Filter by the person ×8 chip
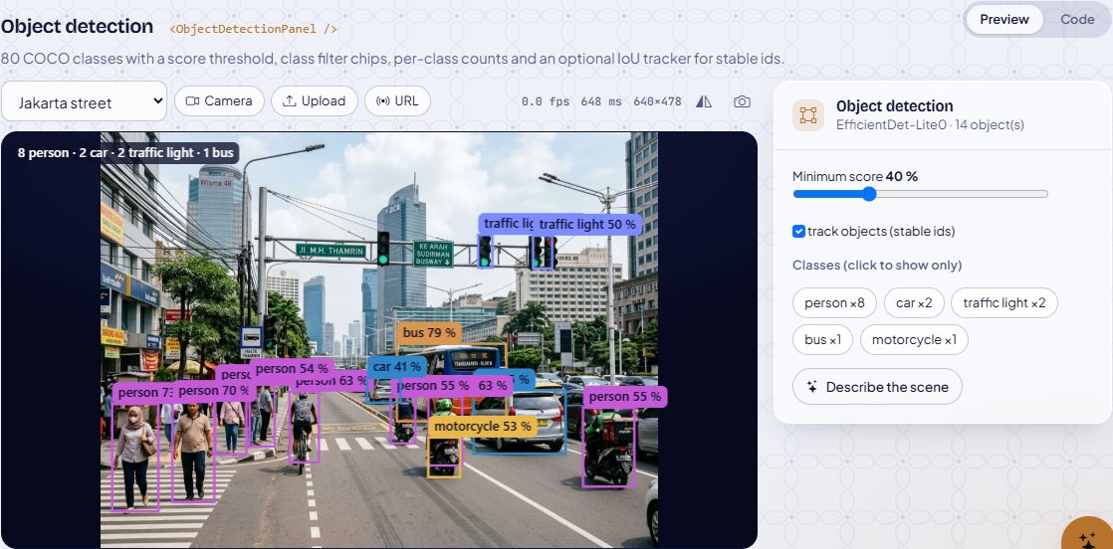This screenshot has height=549, width=1113. pyautogui.click(x=834, y=303)
